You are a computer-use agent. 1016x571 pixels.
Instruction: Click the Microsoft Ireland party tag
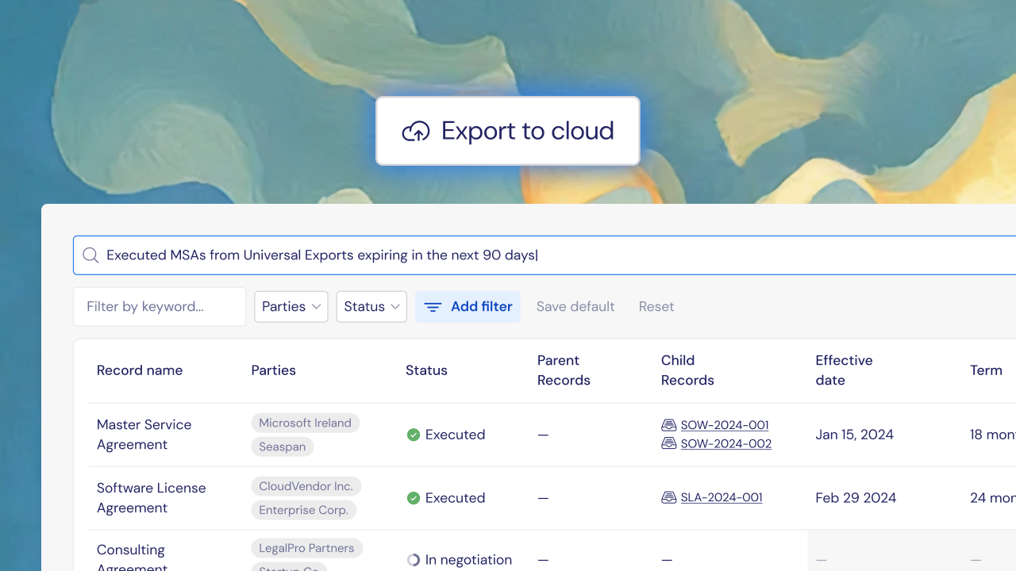306,423
